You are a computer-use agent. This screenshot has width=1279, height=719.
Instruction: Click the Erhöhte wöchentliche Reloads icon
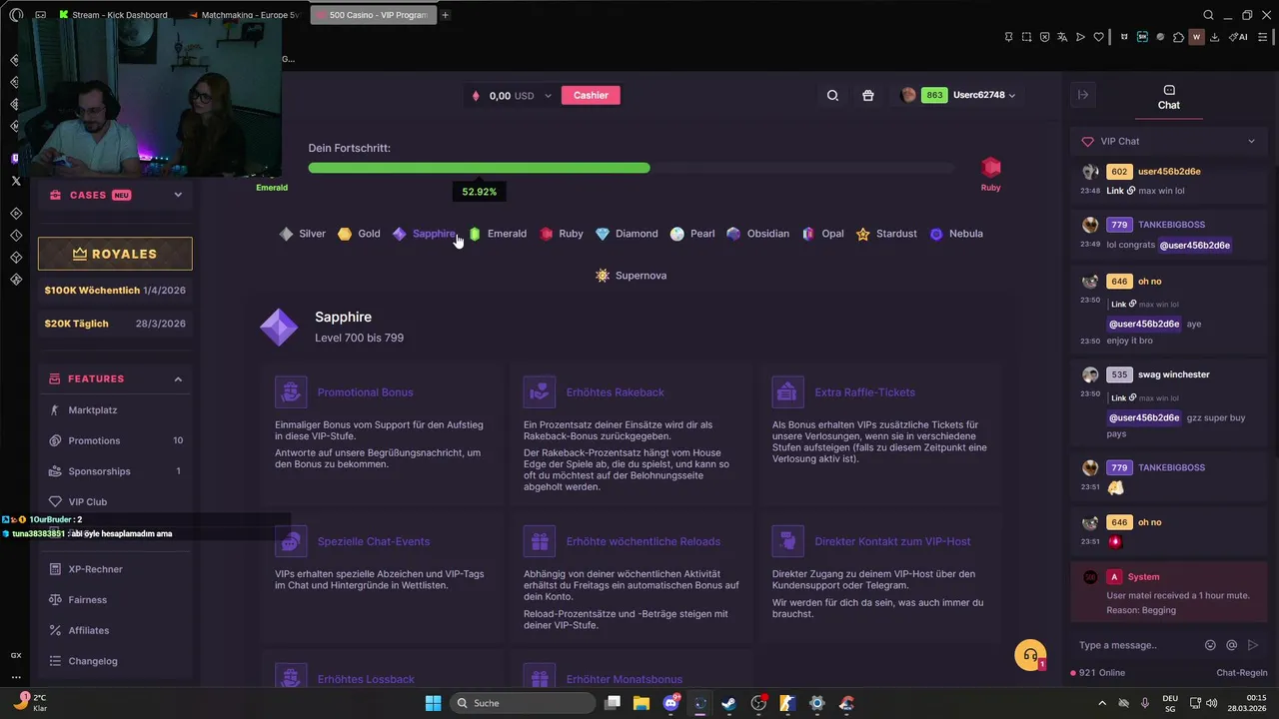(540, 541)
